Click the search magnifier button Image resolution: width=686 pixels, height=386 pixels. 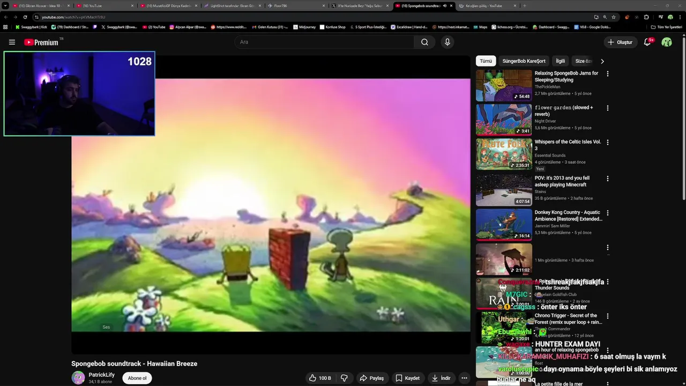424,42
